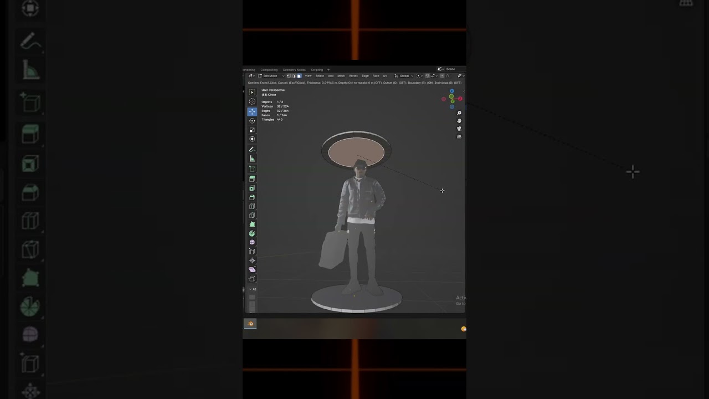The height and width of the screenshot is (399, 709).
Task: Open the Select menu
Action: pos(320,76)
